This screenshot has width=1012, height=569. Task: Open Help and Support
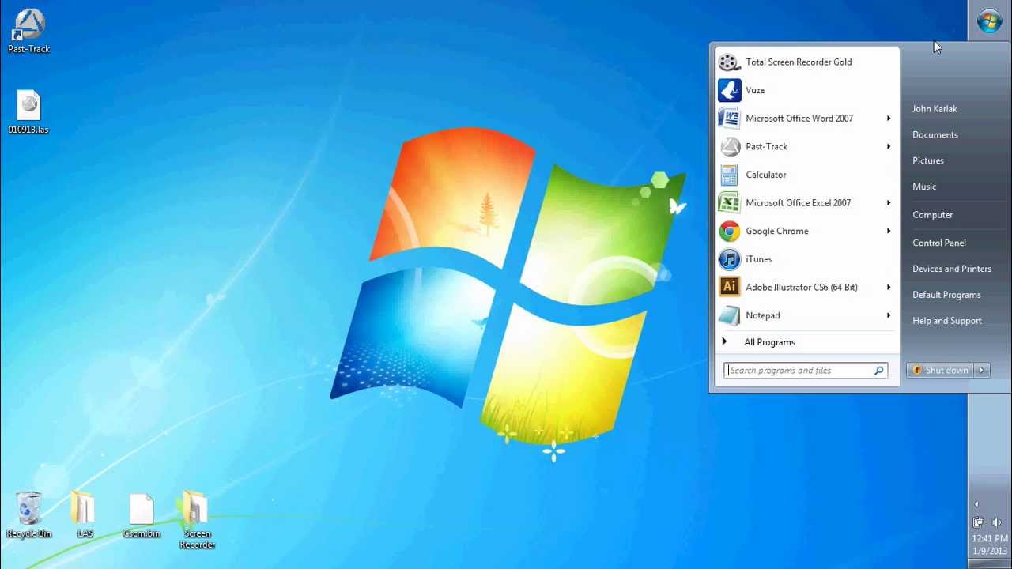click(x=947, y=322)
